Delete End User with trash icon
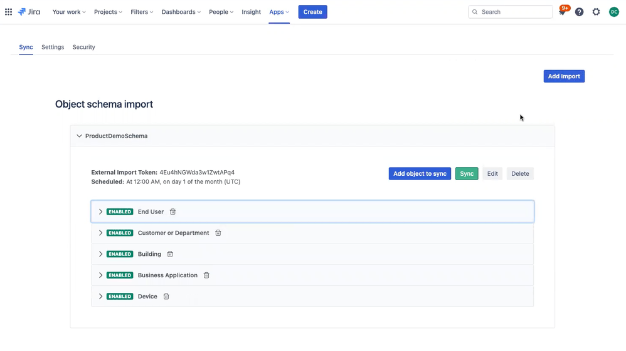The height and width of the screenshot is (351, 626). pyautogui.click(x=172, y=211)
